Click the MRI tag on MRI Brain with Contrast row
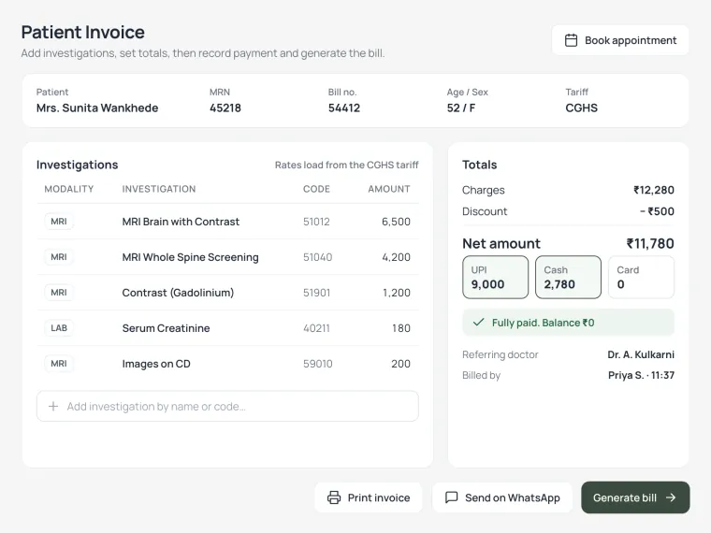Screen dimensions: 711x533 pyautogui.click(x=59, y=222)
